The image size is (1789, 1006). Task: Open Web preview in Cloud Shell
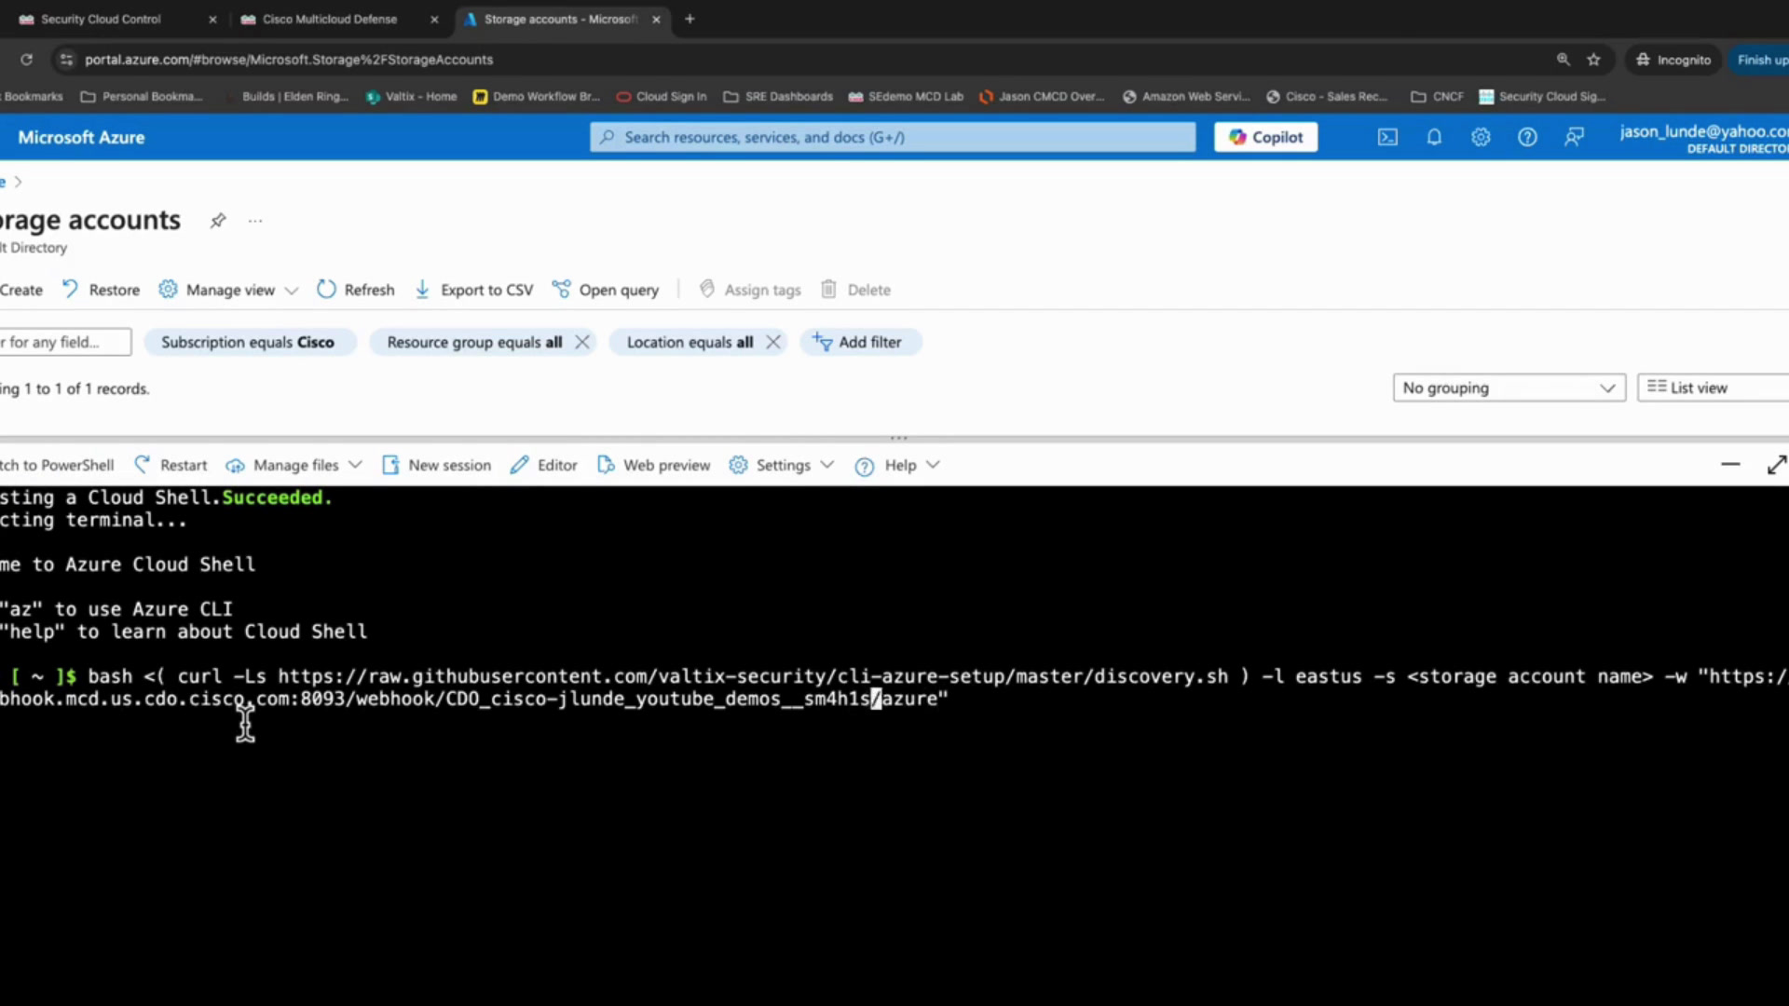(x=654, y=465)
